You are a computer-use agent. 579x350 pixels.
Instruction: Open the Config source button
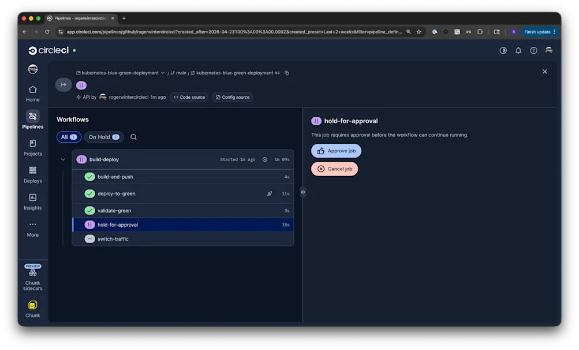233,97
